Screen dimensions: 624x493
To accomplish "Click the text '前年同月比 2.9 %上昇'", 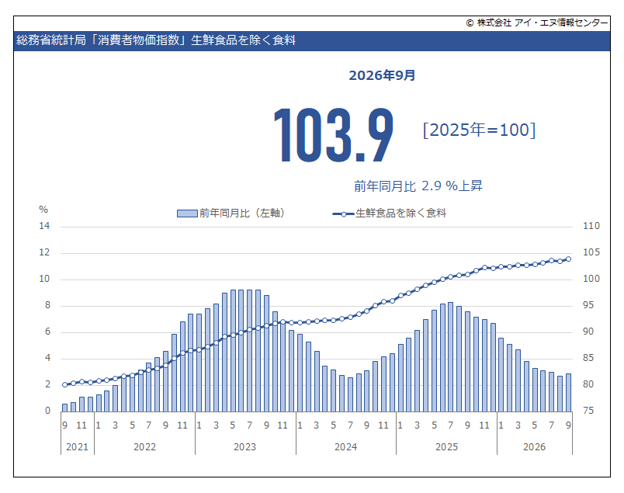I will pyautogui.click(x=418, y=186).
